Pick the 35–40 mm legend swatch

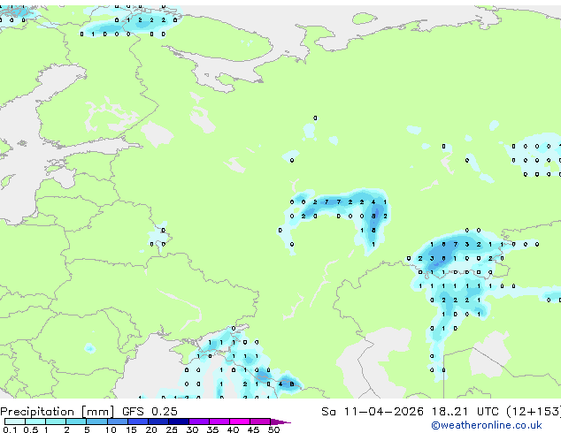tap(219, 422)
